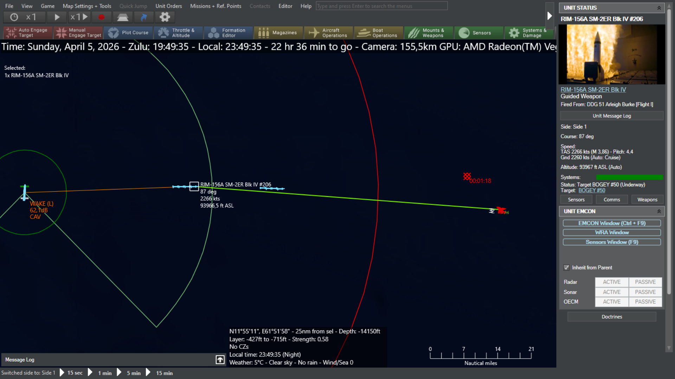Open the Unit Orders menu

[169, 6]
